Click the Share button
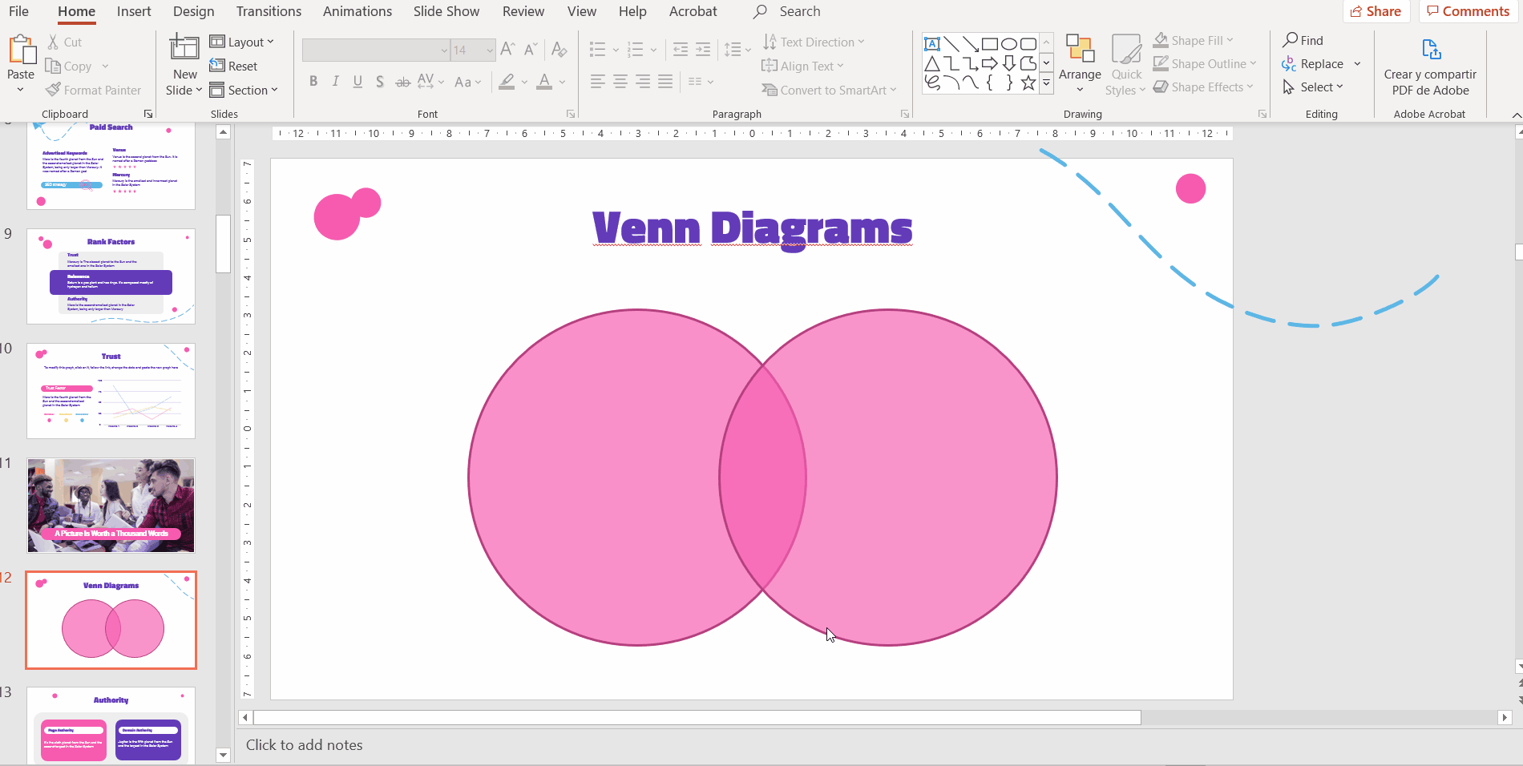Image resolution: width=1523 pixels, height=766 pixels. [x=1376, y=11]
